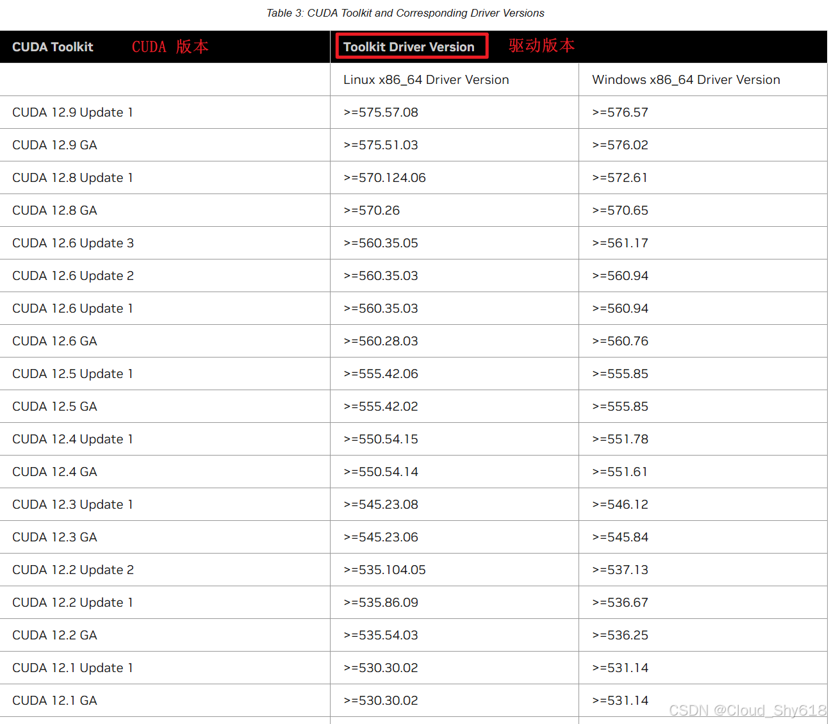Image resolution: width=829 pixels, height=724 pixels.
Task: Select the "Linux x86_64 Driver Version" subheader
Action: click(x=426, y=79)
